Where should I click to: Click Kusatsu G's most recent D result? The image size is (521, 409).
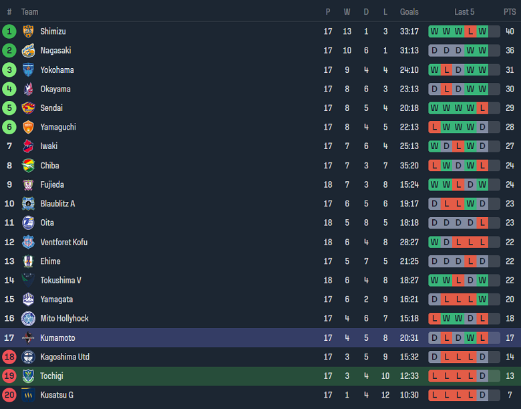[x=482, y=395]
